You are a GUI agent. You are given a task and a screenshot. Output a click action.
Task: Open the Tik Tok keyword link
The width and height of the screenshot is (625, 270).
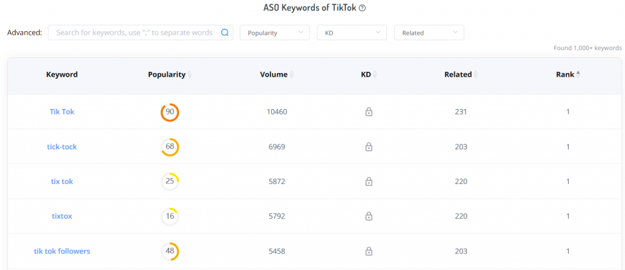pos(62,112)
